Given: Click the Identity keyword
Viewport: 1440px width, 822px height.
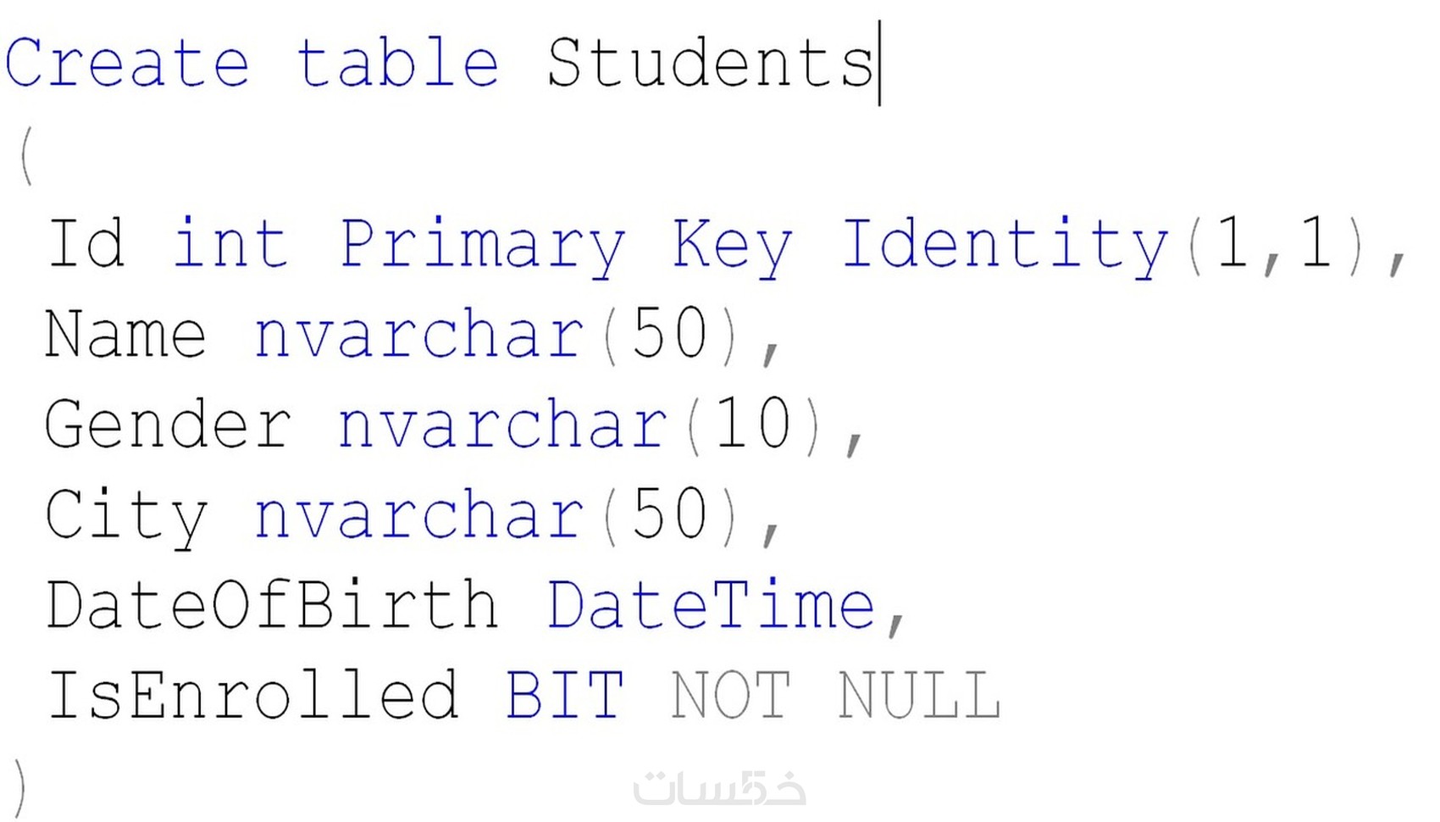Looking at the screenshot, I should (1005, 246).
